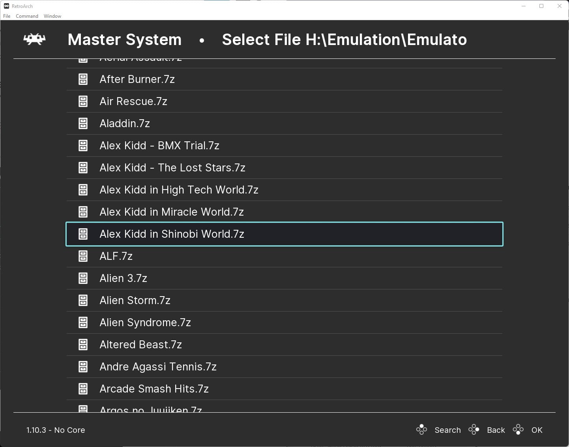Click the file icon next to ALF.7z
Viewport: 569px width, 447px height.
(x=83, y=256)
